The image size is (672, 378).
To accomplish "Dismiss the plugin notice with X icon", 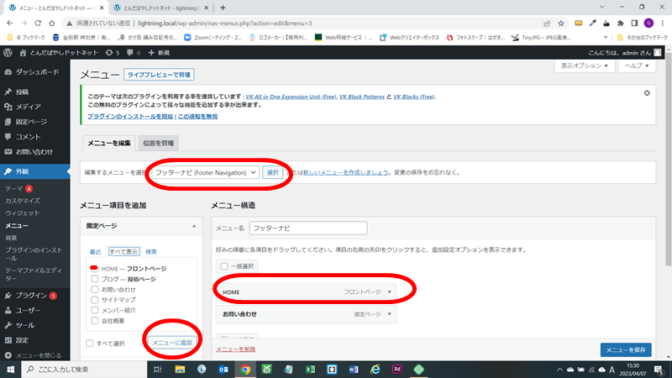I will pyautogui.click(x=646, y=93).
